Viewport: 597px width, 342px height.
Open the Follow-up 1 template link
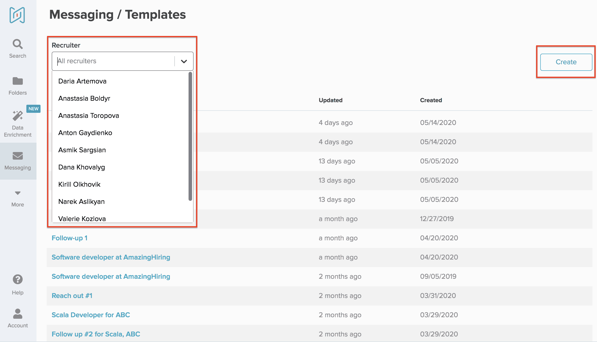(69, 238)
